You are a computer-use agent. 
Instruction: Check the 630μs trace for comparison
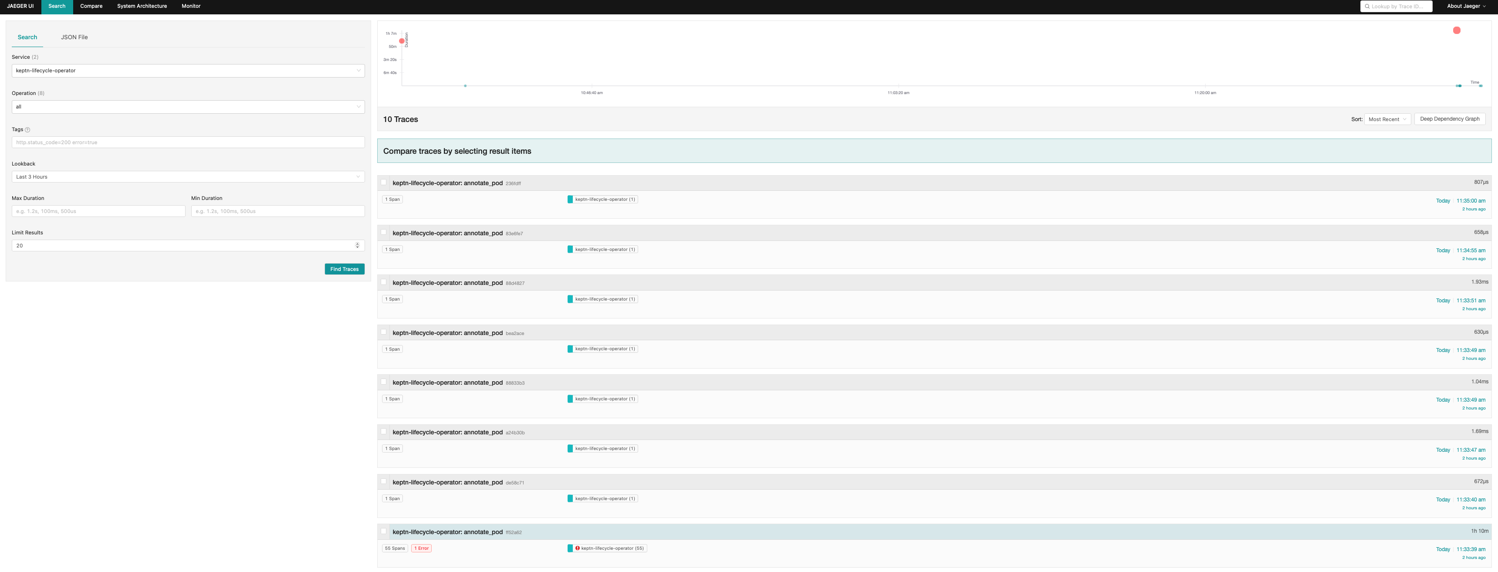click(x=384, y=332)
